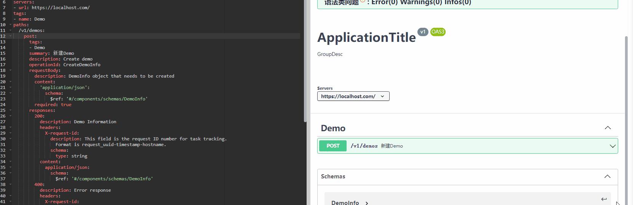
Task: Click the $ref line on line 23
Action: pos(99,99)
